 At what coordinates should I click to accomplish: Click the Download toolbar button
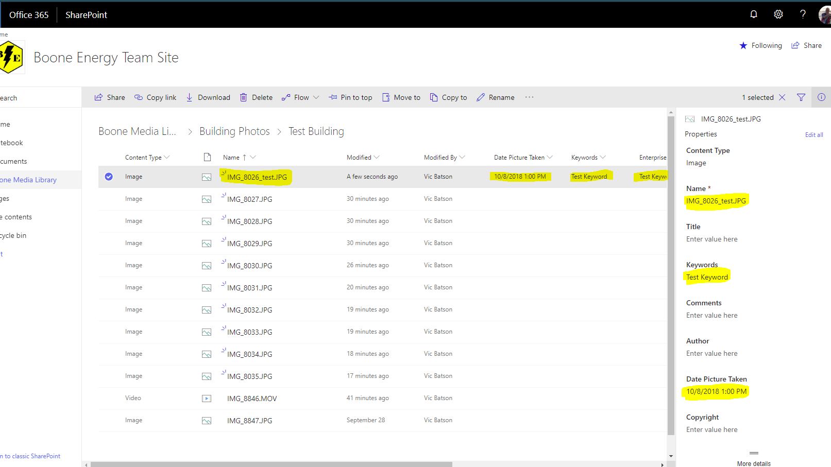[x=208, y=97]
